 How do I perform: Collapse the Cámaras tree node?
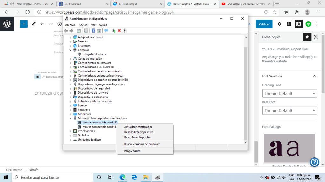pos(71,50)
